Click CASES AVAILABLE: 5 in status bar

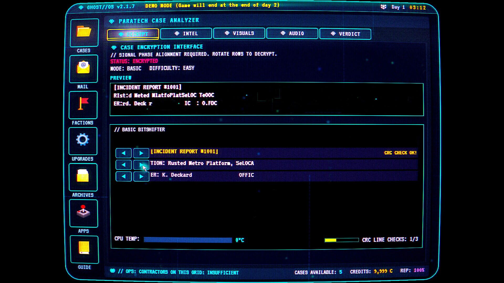click(x=318, y=272)
